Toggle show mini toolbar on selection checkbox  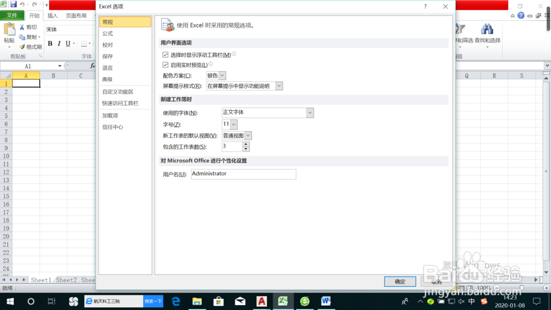click(165, 55)
